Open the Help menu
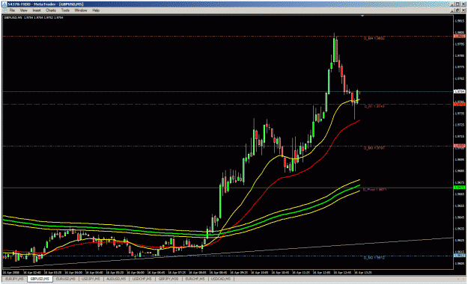The image size is (468, 284). [x=96, y=10]
